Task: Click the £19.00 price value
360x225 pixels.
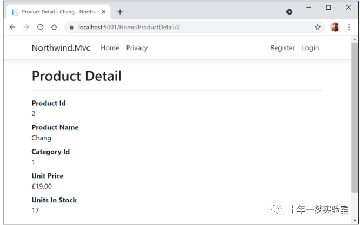Action: coord(42,186)
